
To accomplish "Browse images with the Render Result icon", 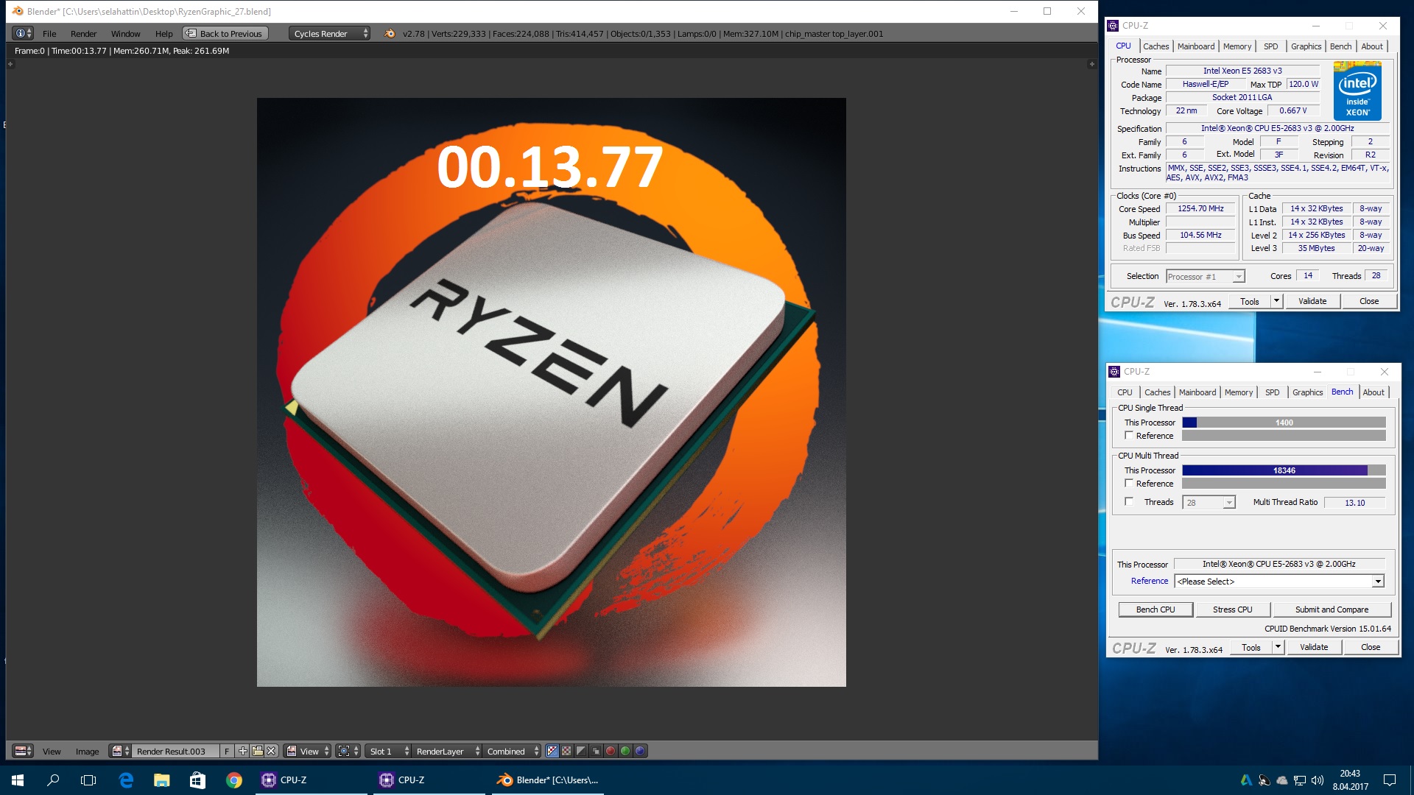I will tap(120, 751).
